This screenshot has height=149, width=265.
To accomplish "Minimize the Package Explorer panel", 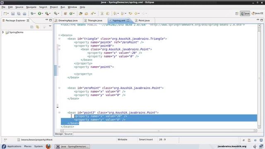I will click(47, 20).
